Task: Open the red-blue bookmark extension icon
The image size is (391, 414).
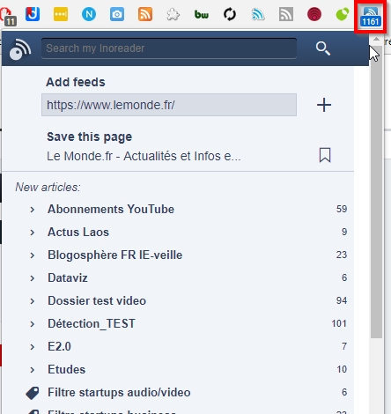Action: point(33,14)
